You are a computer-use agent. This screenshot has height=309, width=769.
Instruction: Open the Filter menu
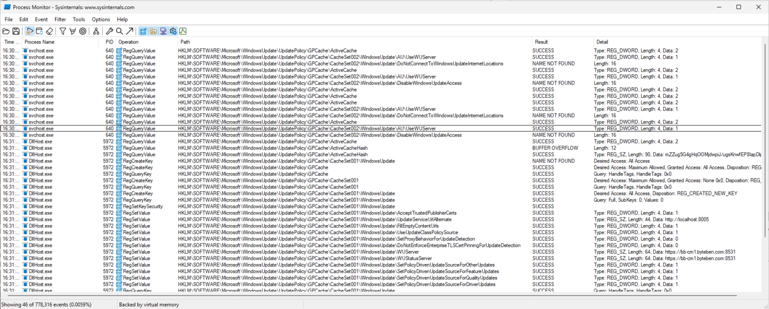(60, 19)
